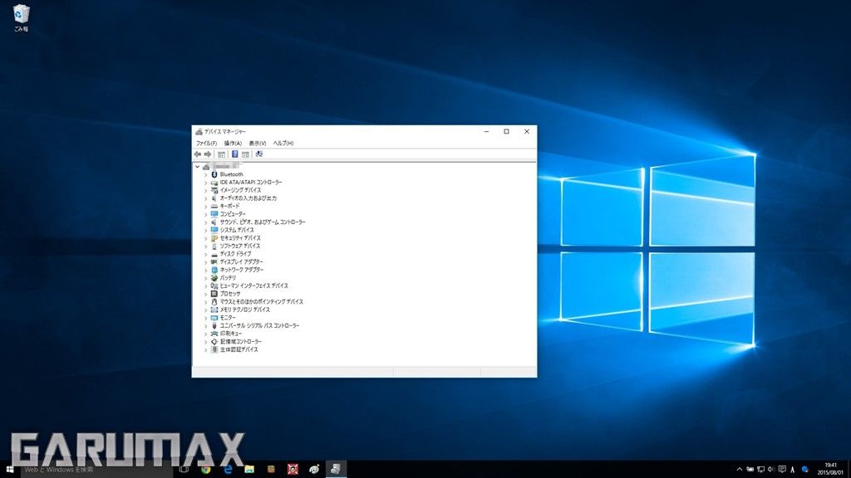Click the Chrome icon in the taskbar
The width and height of the screenshot is (851, 478).
point(205,470)
